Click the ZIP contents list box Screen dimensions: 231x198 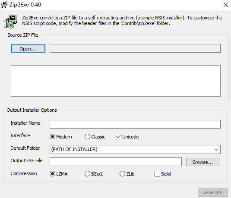pos(116,81)
